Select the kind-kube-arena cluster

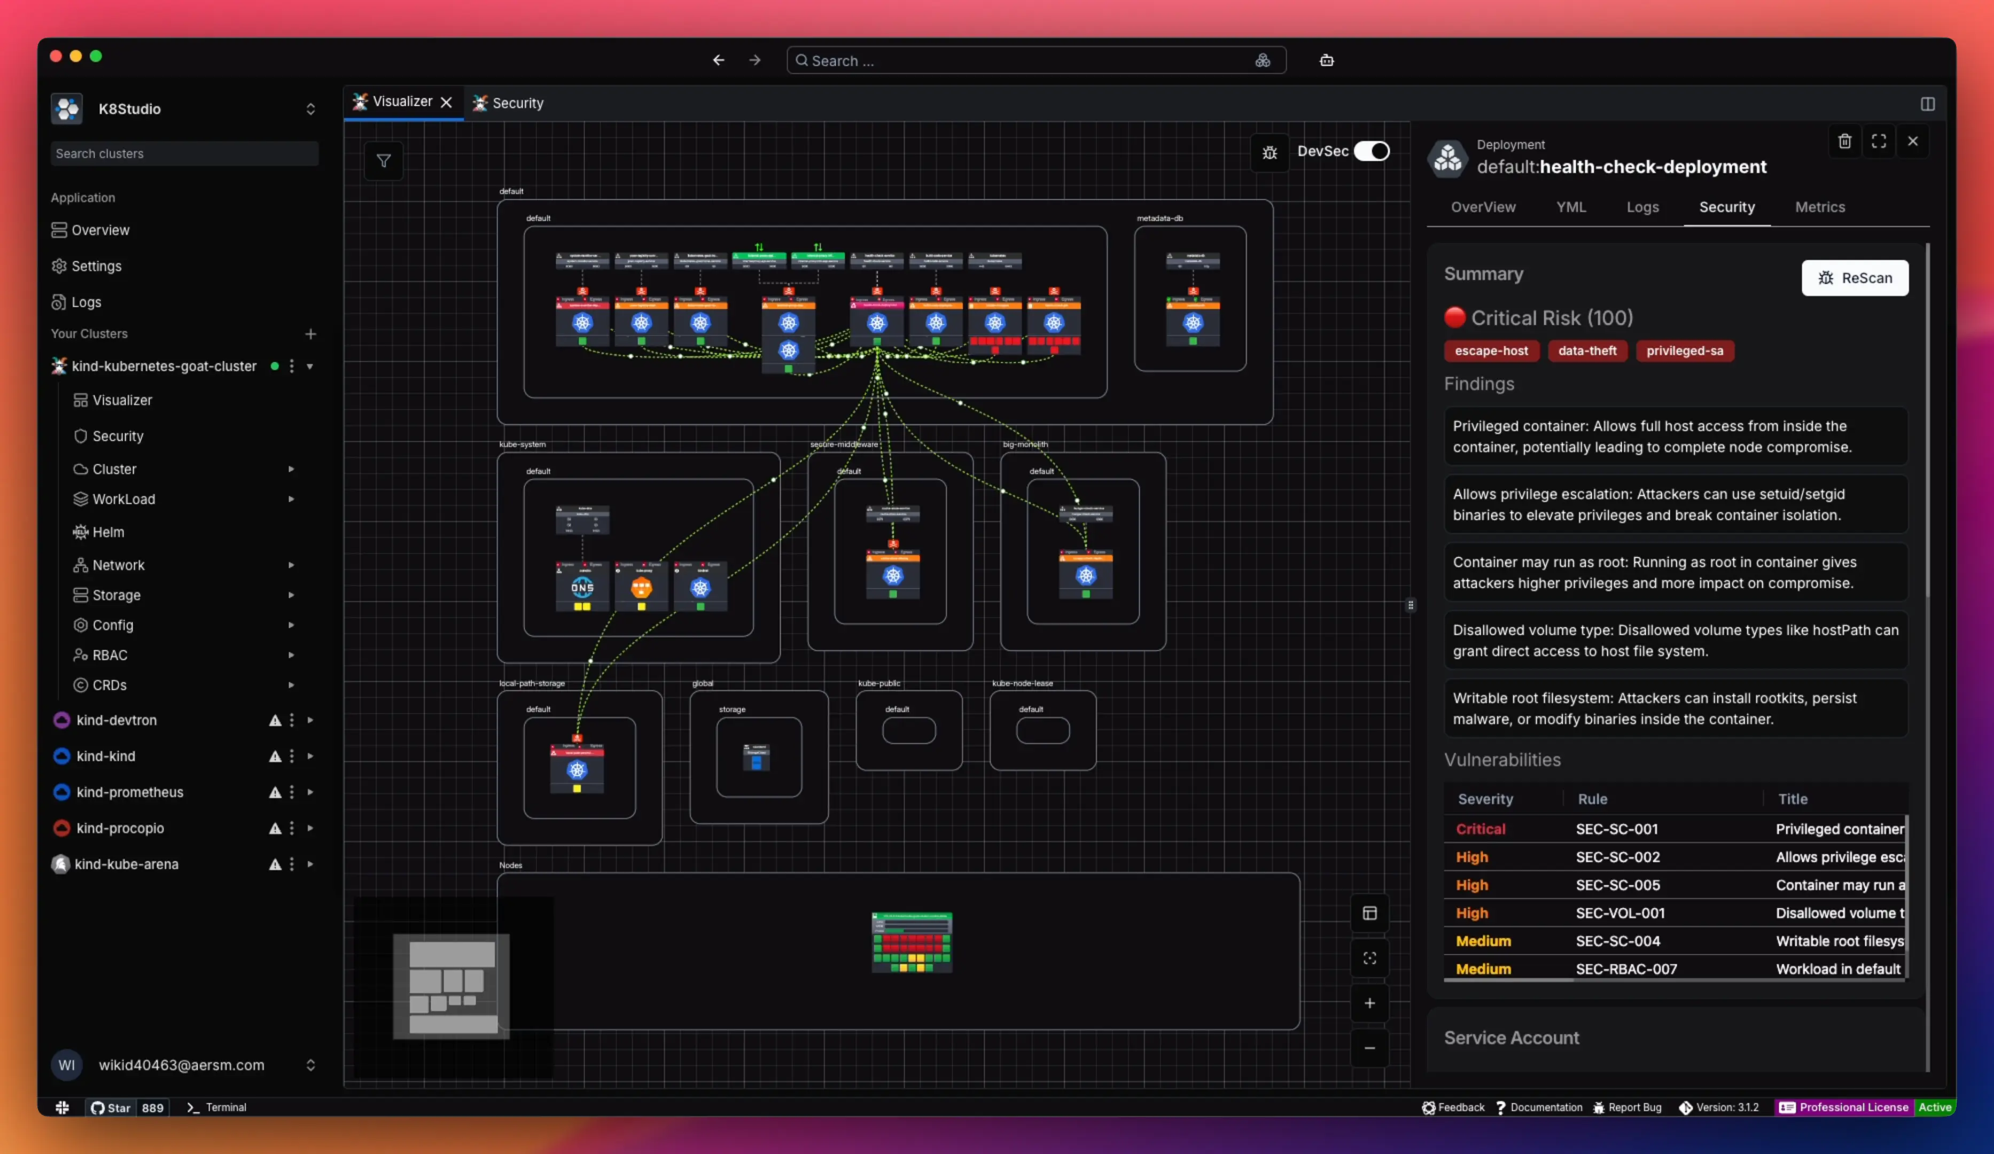click(126, 864)
